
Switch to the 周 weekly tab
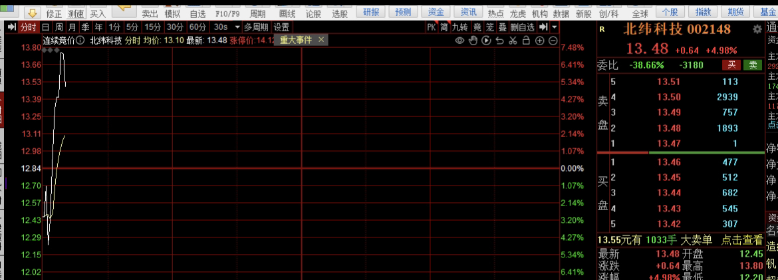pos(59,27)
